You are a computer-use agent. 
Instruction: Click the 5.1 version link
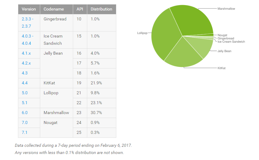click(24, 103)
